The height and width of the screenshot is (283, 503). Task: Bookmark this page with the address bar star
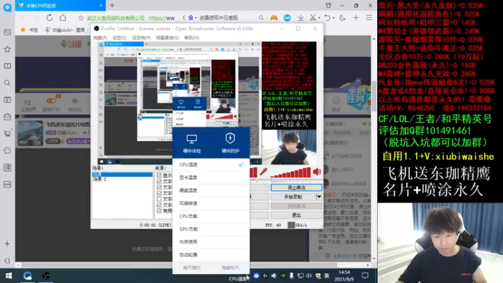pos(81,18)
